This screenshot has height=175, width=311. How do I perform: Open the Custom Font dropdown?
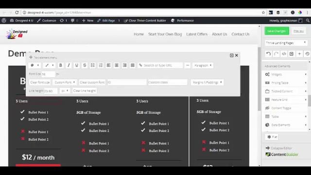tap(65, 82)
